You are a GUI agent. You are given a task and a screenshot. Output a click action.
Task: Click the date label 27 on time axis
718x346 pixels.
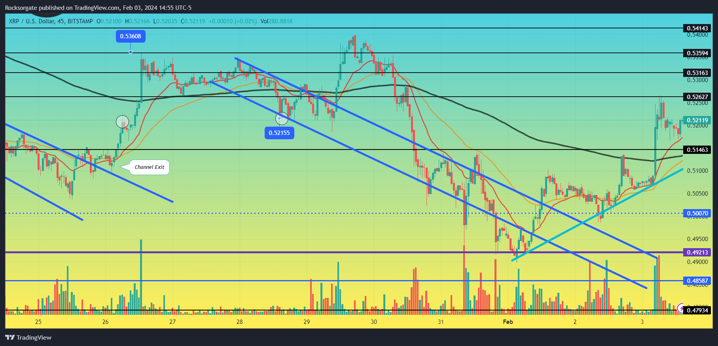coord(172,322)
